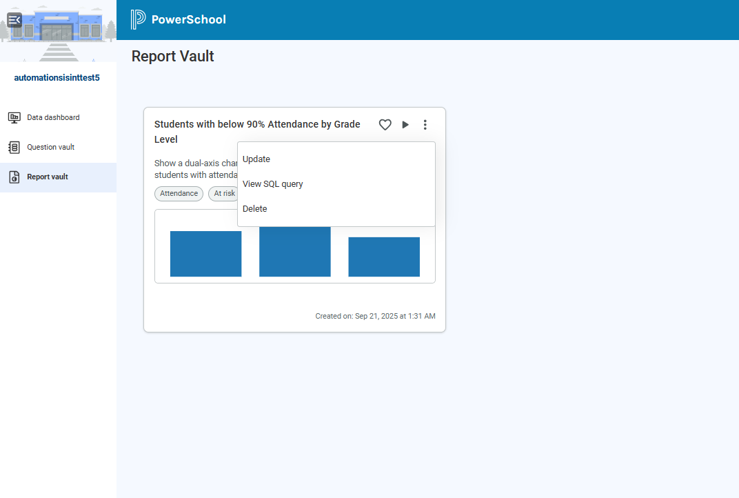Screen dimensions: 739x498
Task: Click the Report vault document icon
Action: pos(14,177)
